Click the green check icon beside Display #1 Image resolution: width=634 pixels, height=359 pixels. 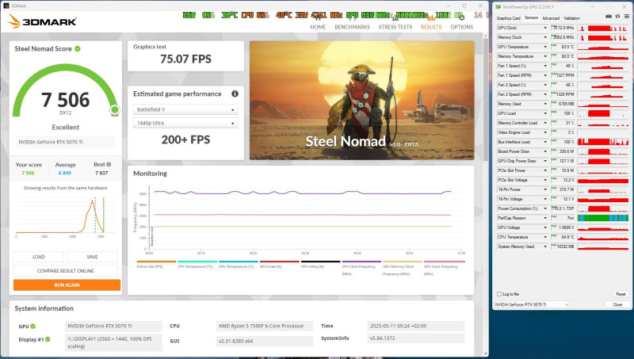48,339
